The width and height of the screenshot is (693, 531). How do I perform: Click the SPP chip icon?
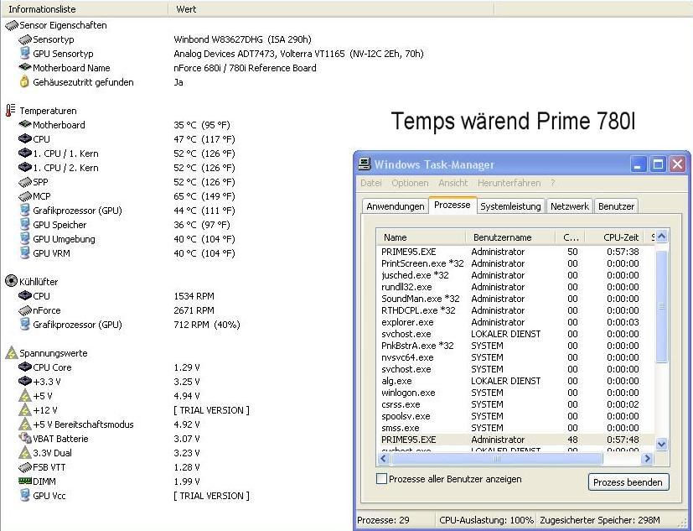click(25, 182)
